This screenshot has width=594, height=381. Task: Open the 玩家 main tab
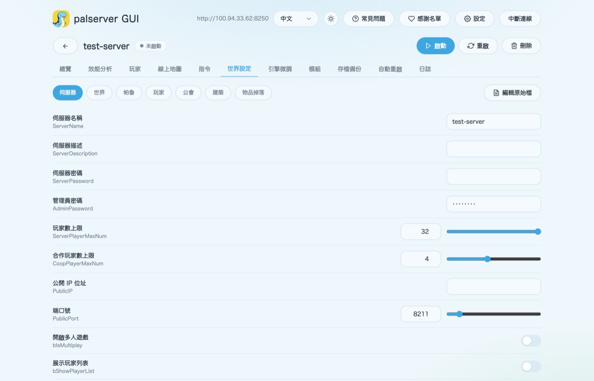coord(135,69)
